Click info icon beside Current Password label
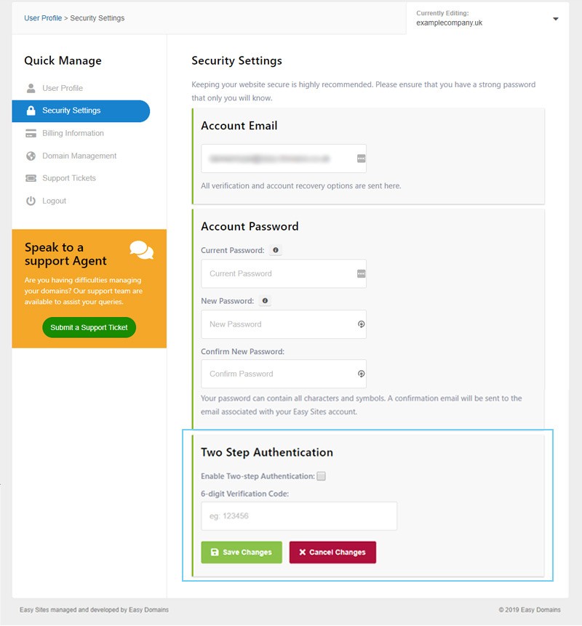The width and height of the screenshot is (582, 626). [276, 250]
